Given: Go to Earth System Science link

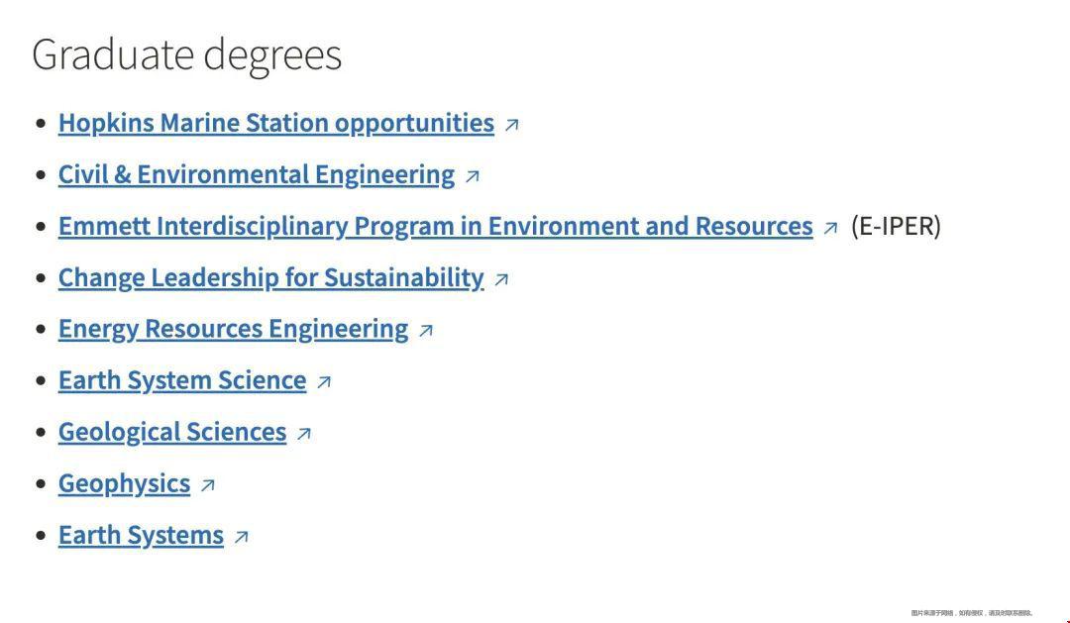Looking at the screenshot, I should pyautogui.click(x=182, y=380).
